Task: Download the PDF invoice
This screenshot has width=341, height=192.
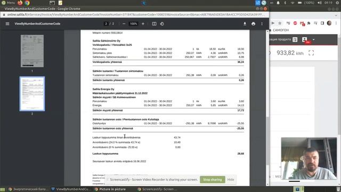Action: pos(245,23)
